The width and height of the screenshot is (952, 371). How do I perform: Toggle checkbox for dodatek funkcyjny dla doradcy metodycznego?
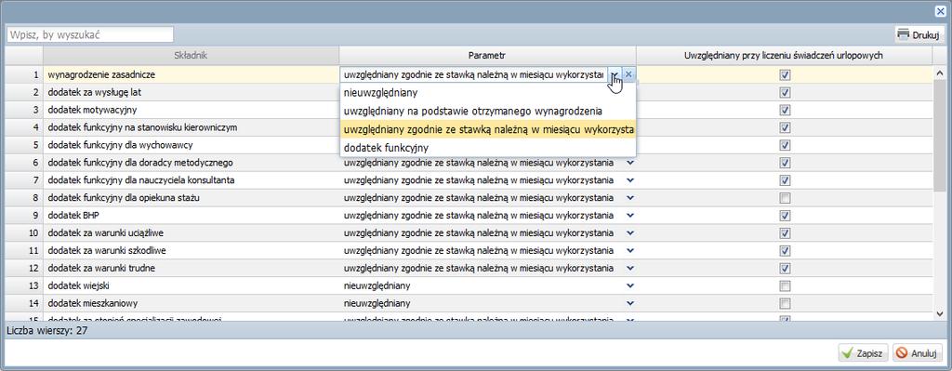pyautogui.click(x=785, y=163)
